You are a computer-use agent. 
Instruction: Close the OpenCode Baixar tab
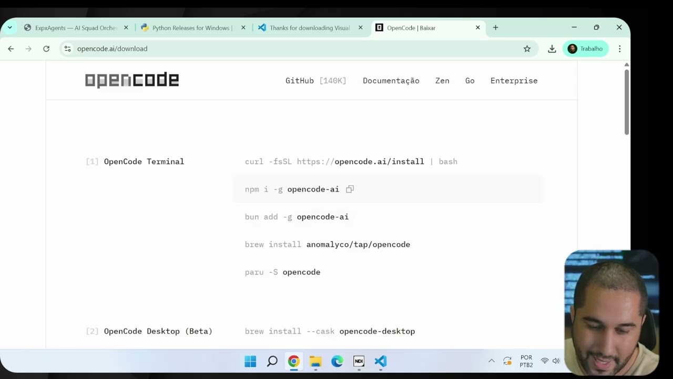477,27
